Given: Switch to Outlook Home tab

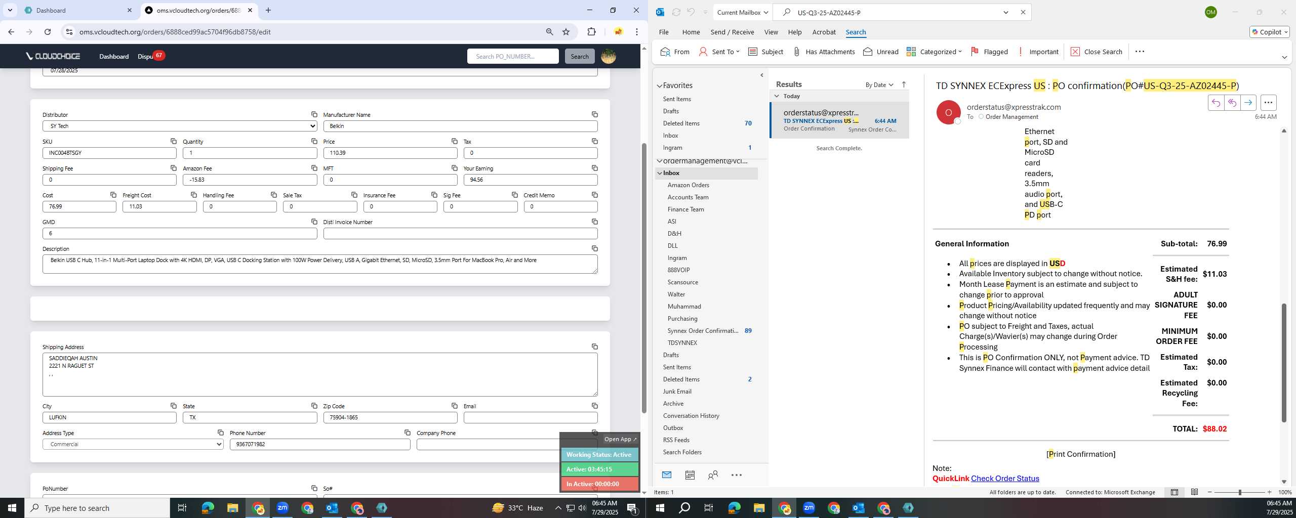Looking at the screenshot, I should pos(691,32).
